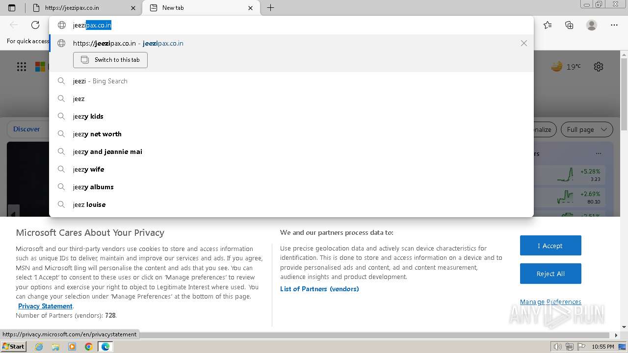The width and height of the screenshot is (628, 353).
Task: Open the page settings gear icon
Action: (x=599, y=67)
